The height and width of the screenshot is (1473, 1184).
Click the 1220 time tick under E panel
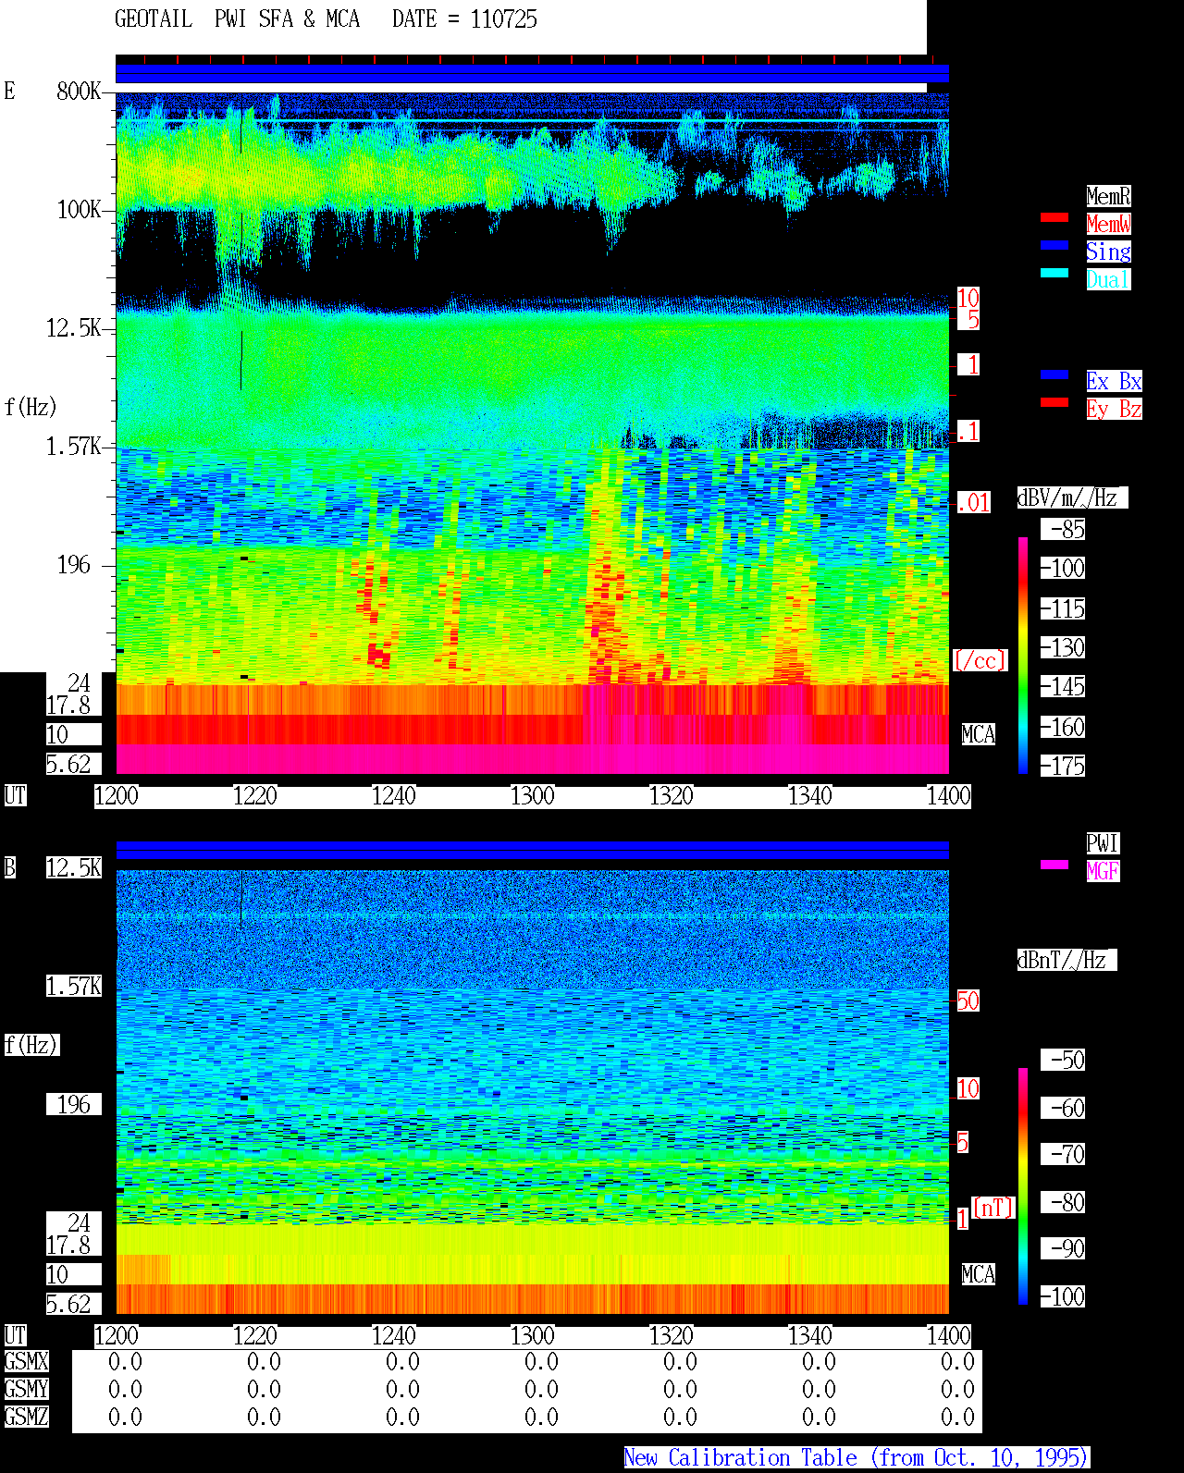coord(254,795)
